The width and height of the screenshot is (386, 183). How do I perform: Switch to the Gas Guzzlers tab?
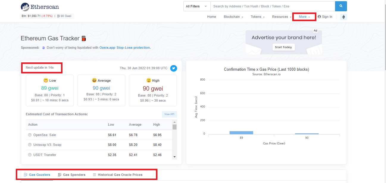[x=37, y=175]
